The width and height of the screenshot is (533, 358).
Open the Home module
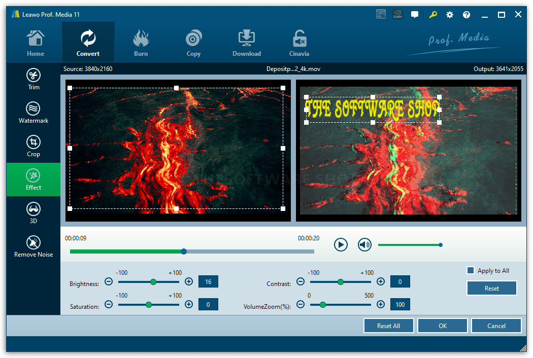[36, 43]
